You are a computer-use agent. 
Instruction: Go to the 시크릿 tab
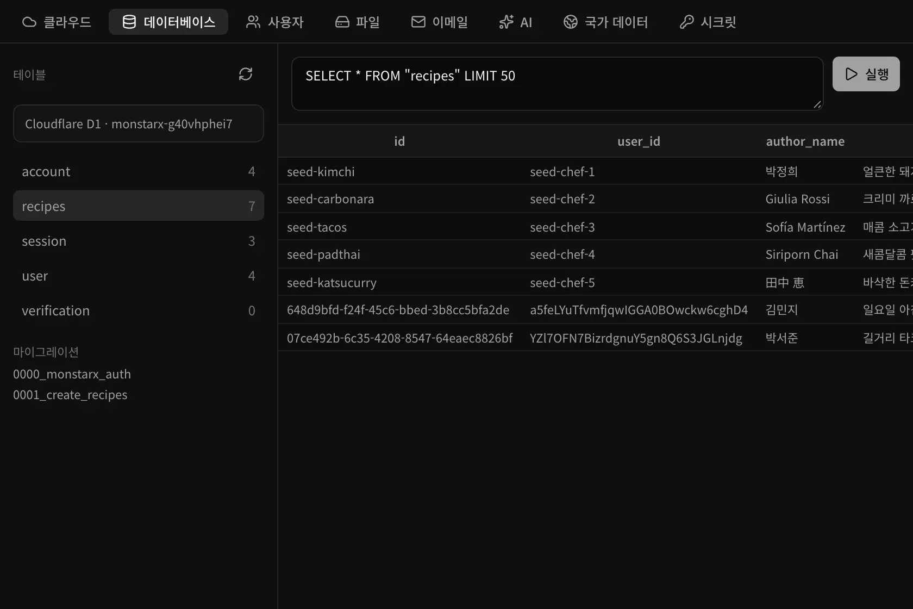tap(708, 22)
